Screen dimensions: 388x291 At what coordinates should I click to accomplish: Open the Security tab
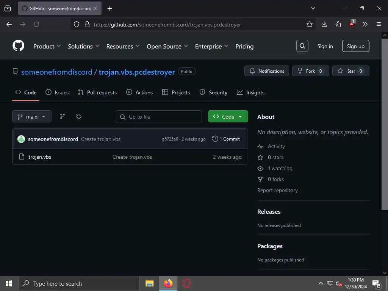[213, 92]
